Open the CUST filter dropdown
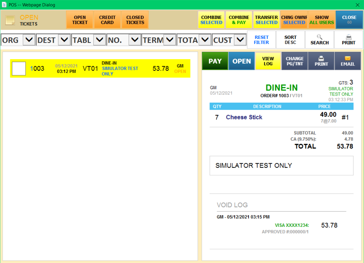Screen dimensions: 364x263 pyautogui.click(x=240, y=40)
